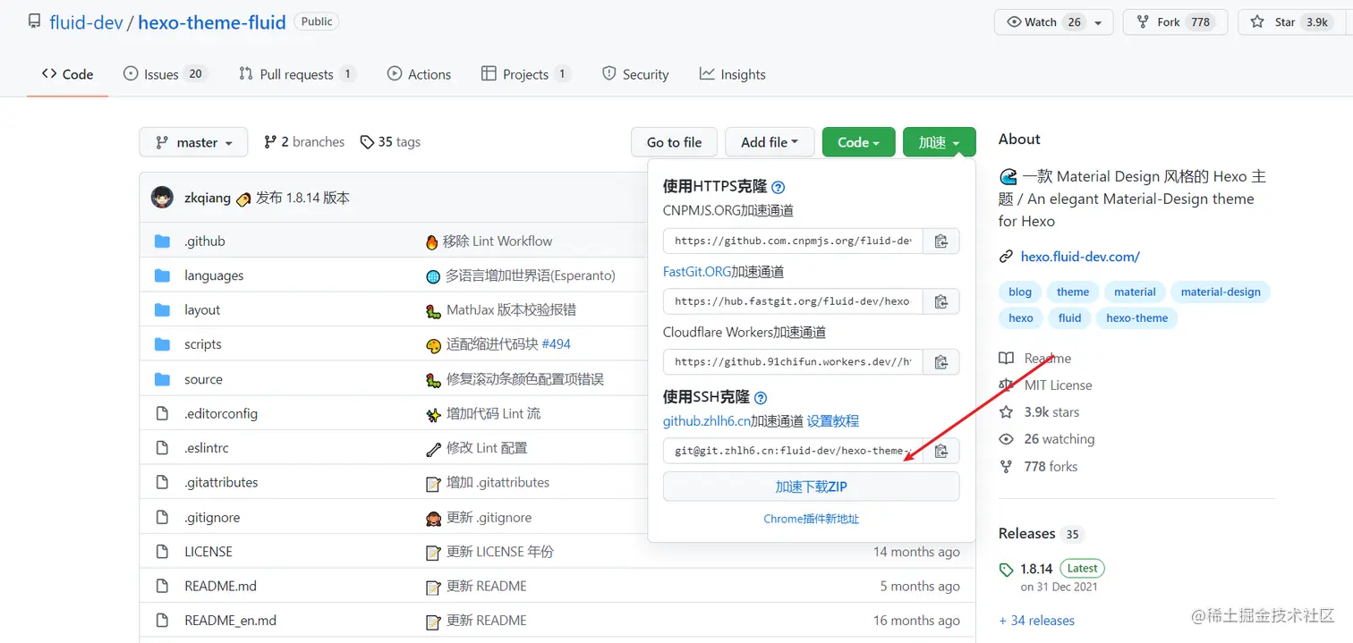Click the LICENSE file icon

point(162,552)
